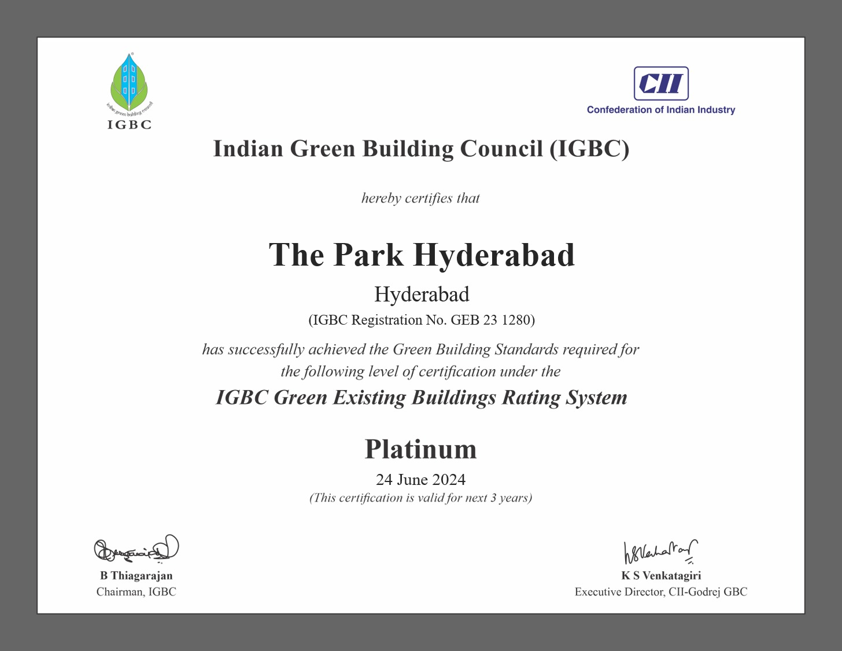Click the CII logo emblem
The height and width of the screenshot is (651, 842).
[661, 83]
